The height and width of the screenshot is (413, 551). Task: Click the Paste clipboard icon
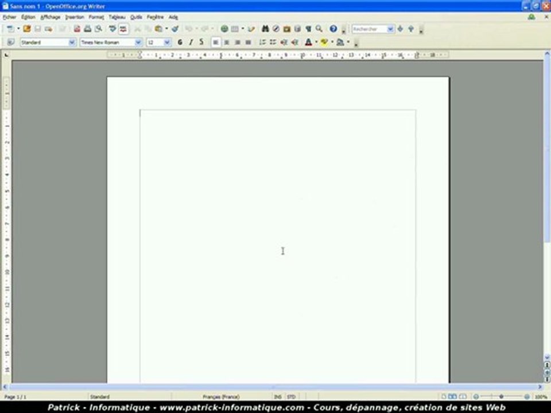tap(159, 29)
